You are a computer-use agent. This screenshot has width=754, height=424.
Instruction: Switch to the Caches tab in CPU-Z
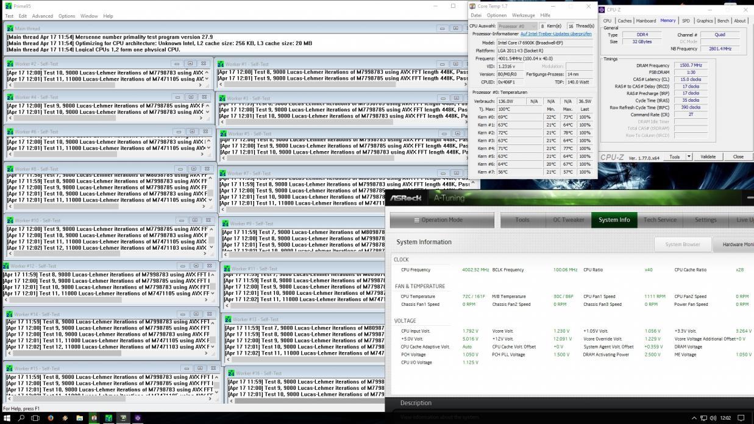click(625, 21)
